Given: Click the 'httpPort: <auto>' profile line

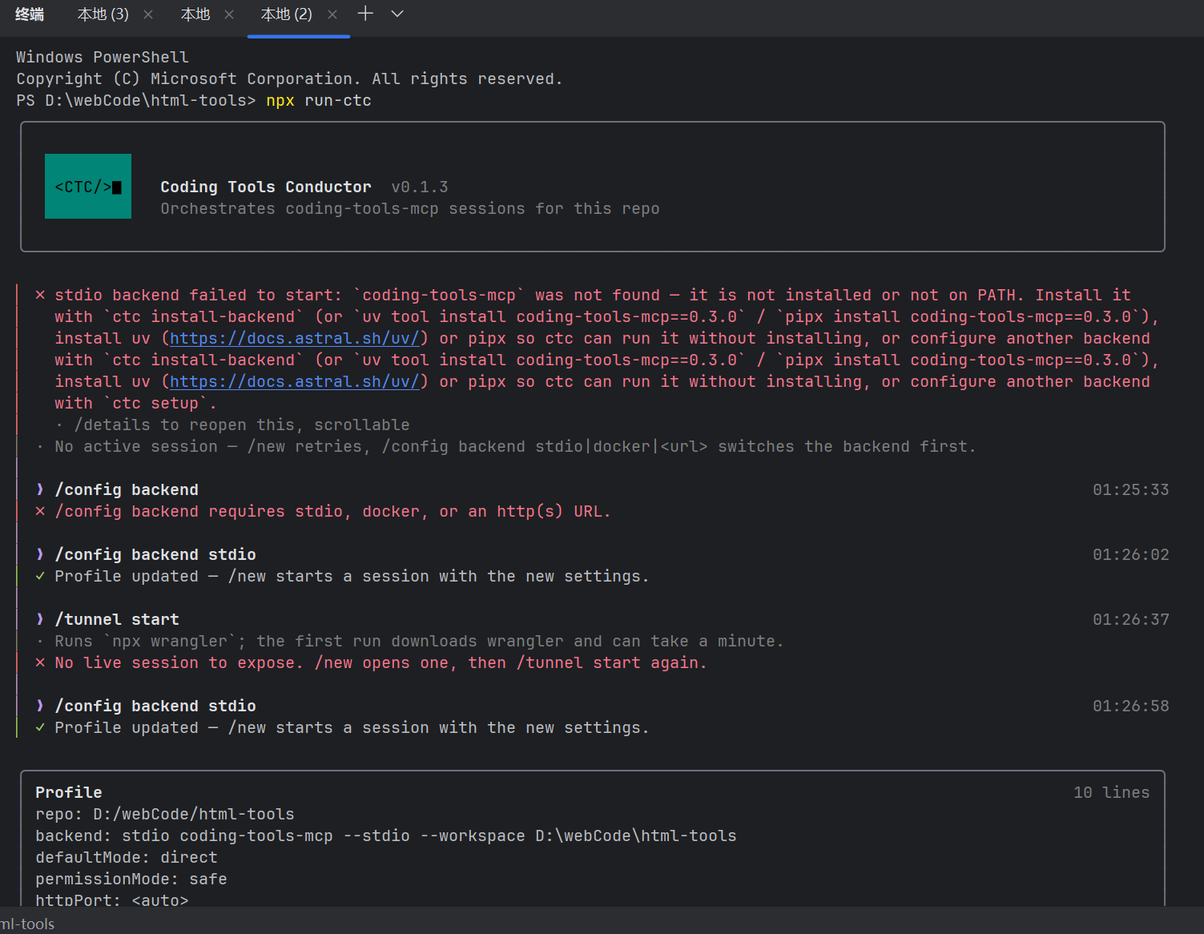Looking at the screenshot, I should pyautogui.click(x=112, y=899).
